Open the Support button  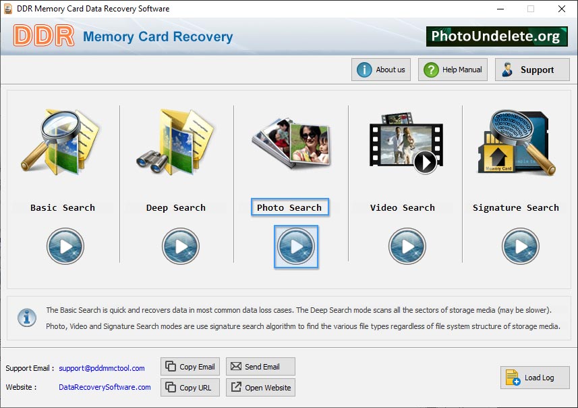coord(532,70)
